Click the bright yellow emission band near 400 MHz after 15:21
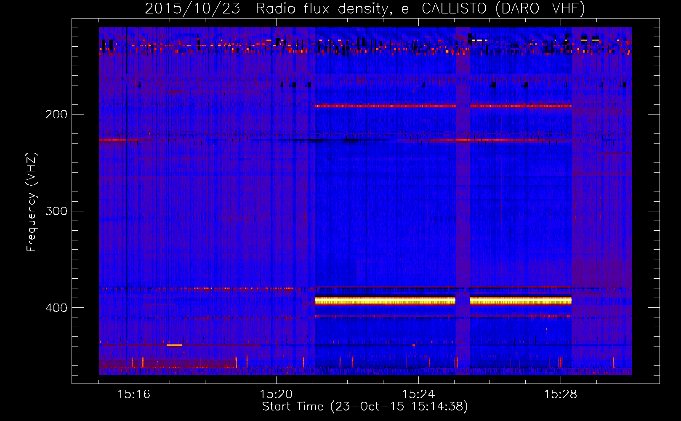 [385, 301]
